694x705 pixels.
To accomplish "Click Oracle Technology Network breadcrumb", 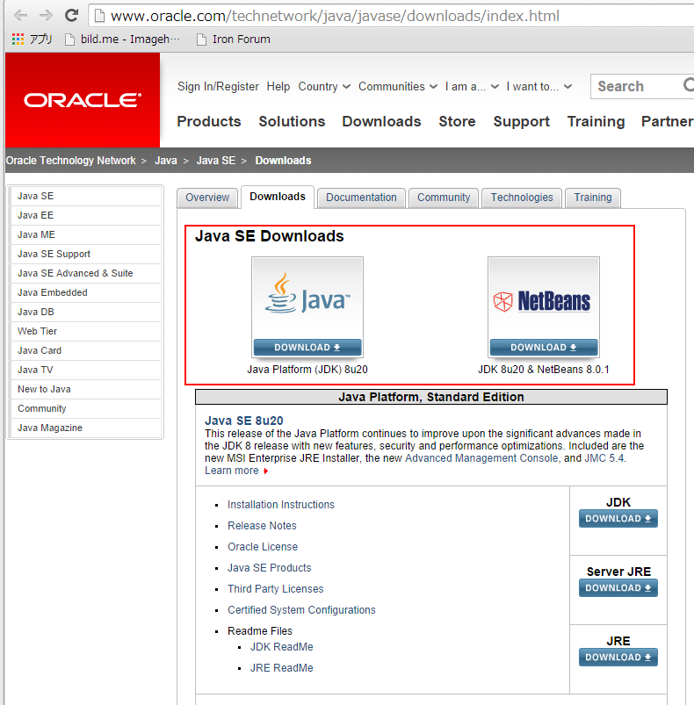I will click(70, 161).
